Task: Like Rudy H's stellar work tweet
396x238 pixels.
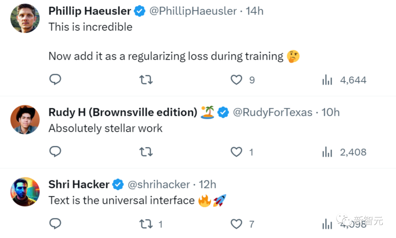Action: 236,152
